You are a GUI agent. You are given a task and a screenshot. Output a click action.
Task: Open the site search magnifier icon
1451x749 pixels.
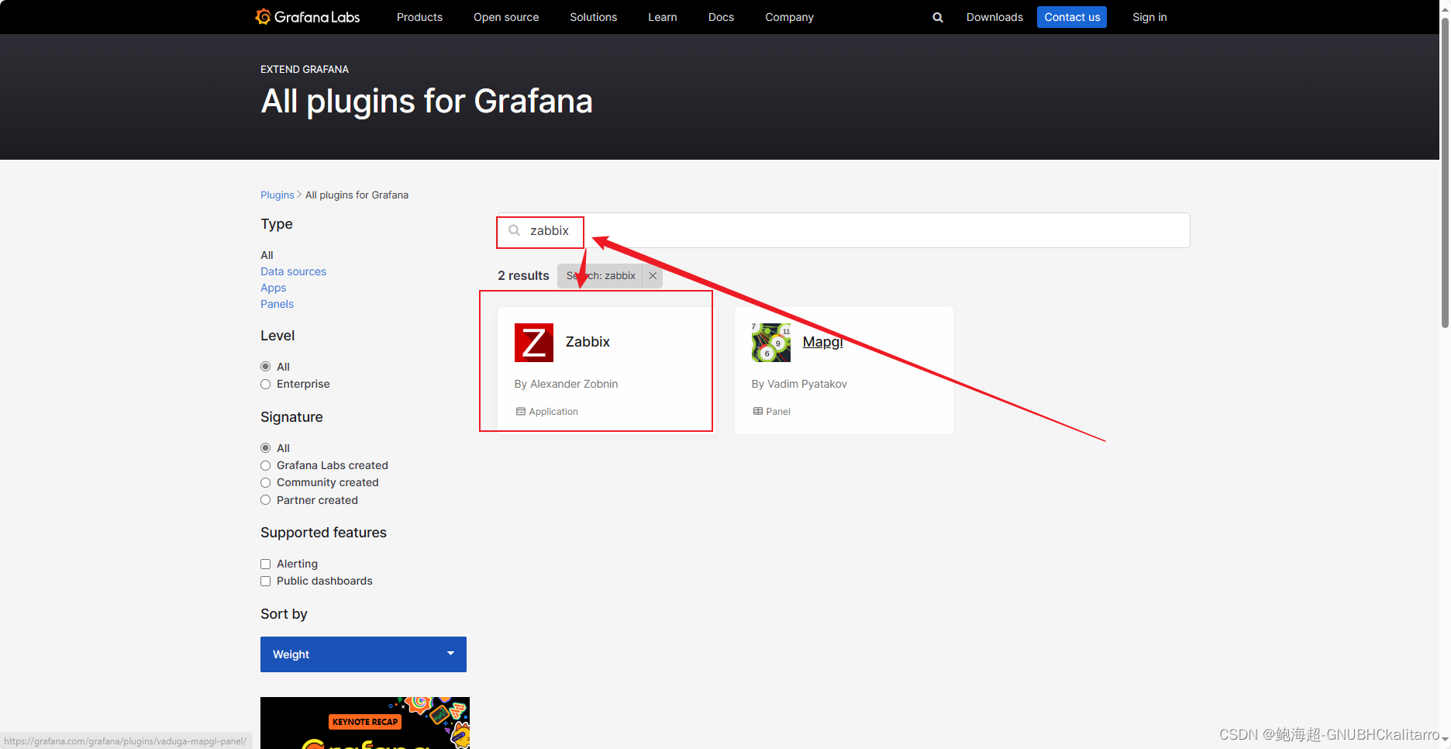[x=938, y=17]
